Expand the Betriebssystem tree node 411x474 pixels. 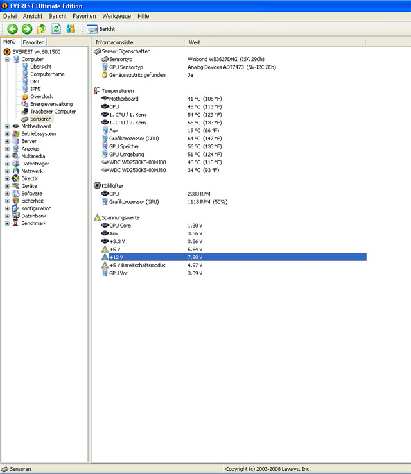(x=7, y=134)
